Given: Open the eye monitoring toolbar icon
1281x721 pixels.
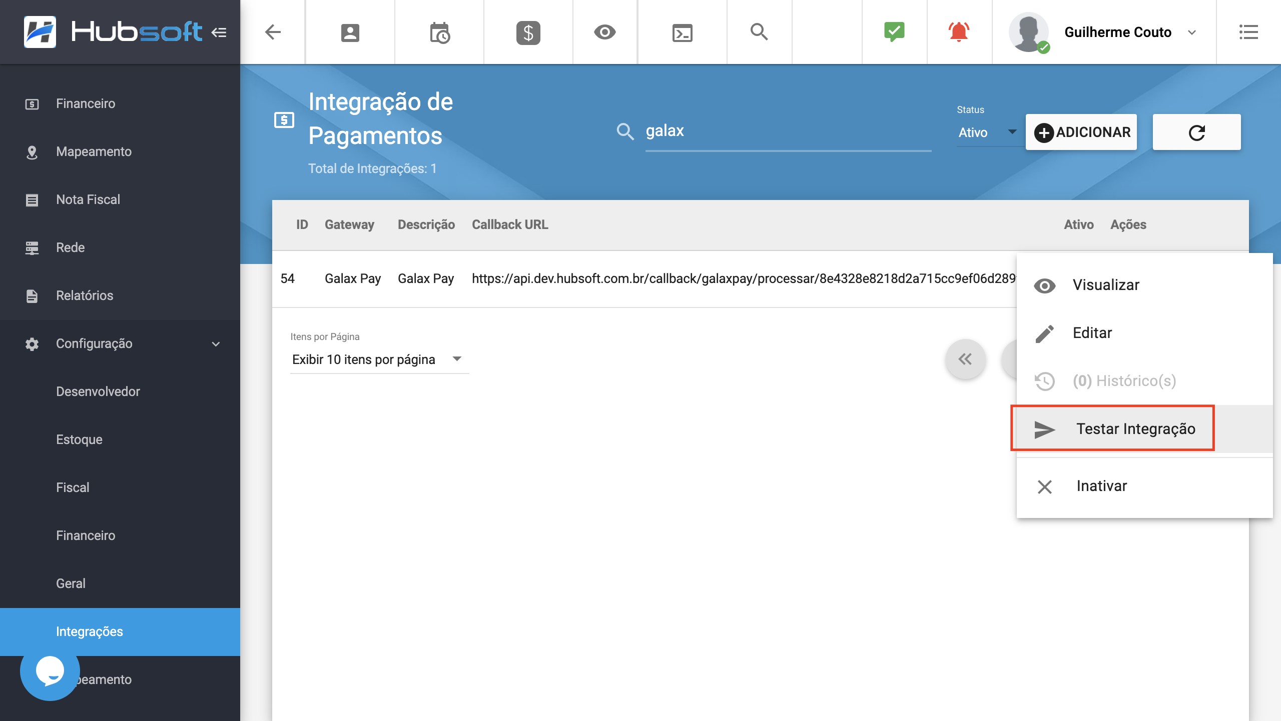Looking at the screenshot, I should point(605,32).
